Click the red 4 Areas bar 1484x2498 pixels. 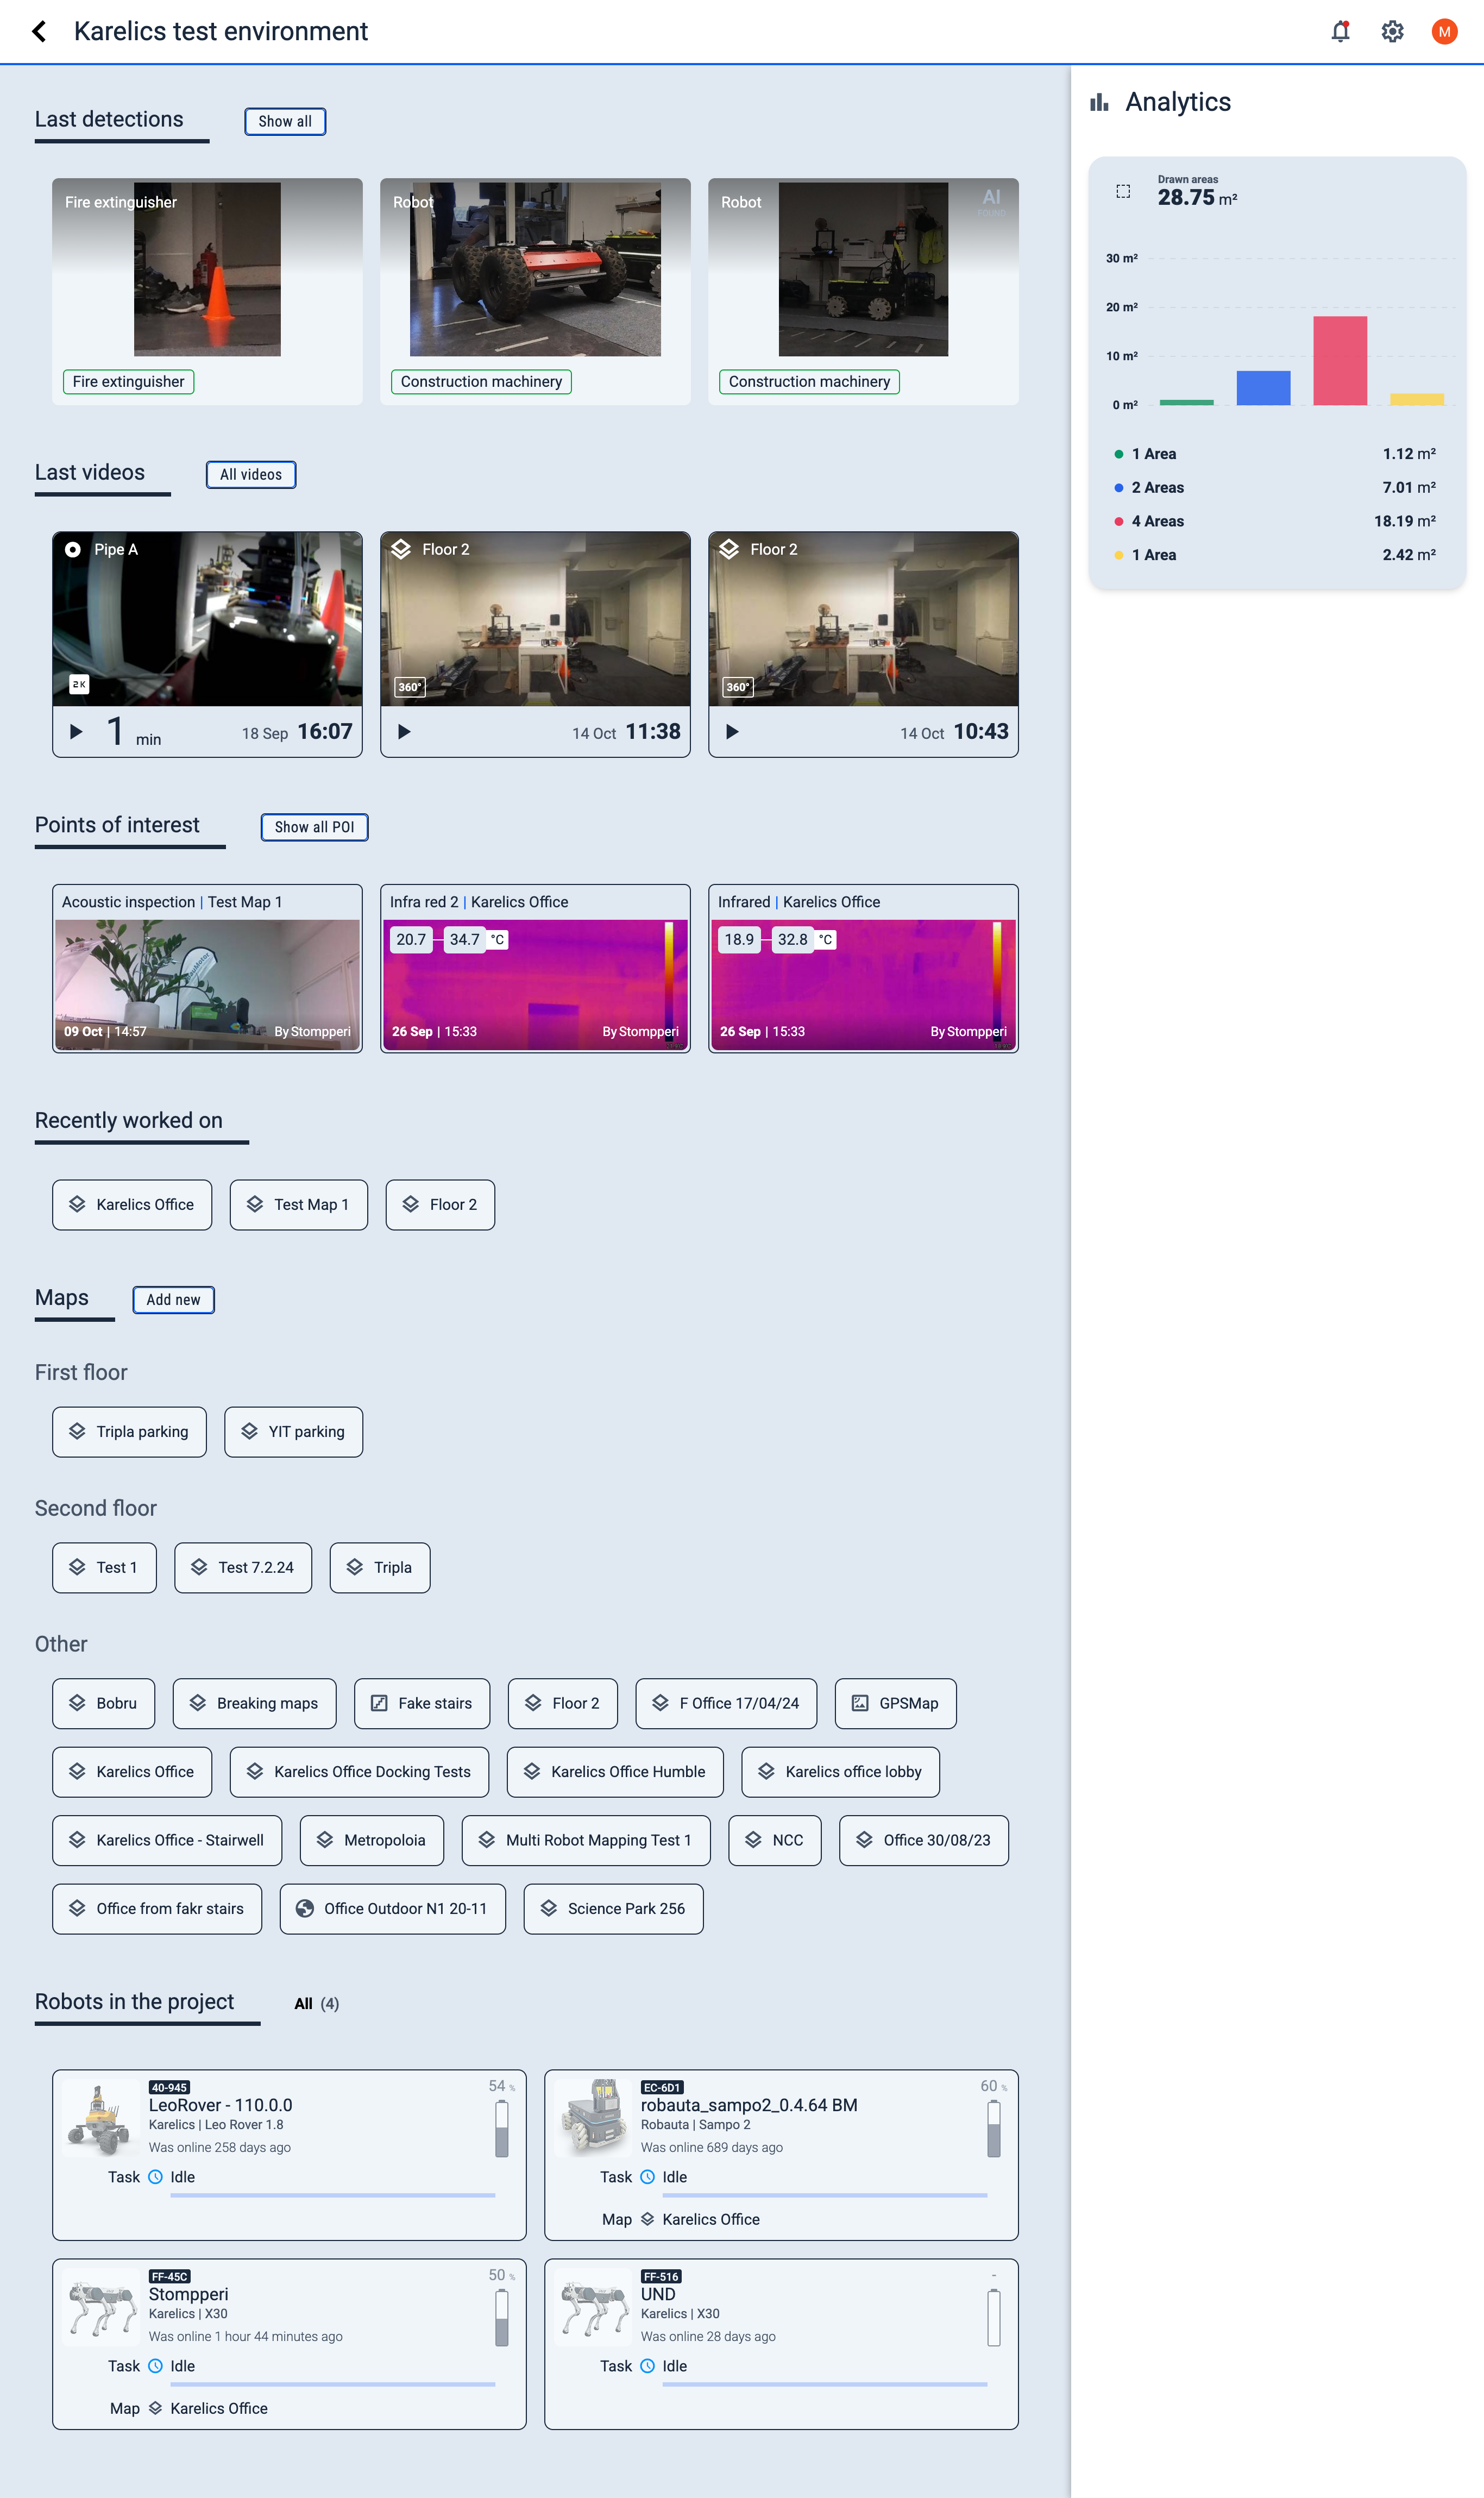(1339, 360)
